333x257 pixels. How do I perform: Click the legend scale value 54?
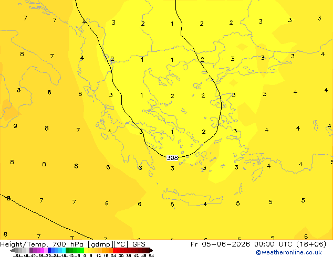tap(151, 255)
